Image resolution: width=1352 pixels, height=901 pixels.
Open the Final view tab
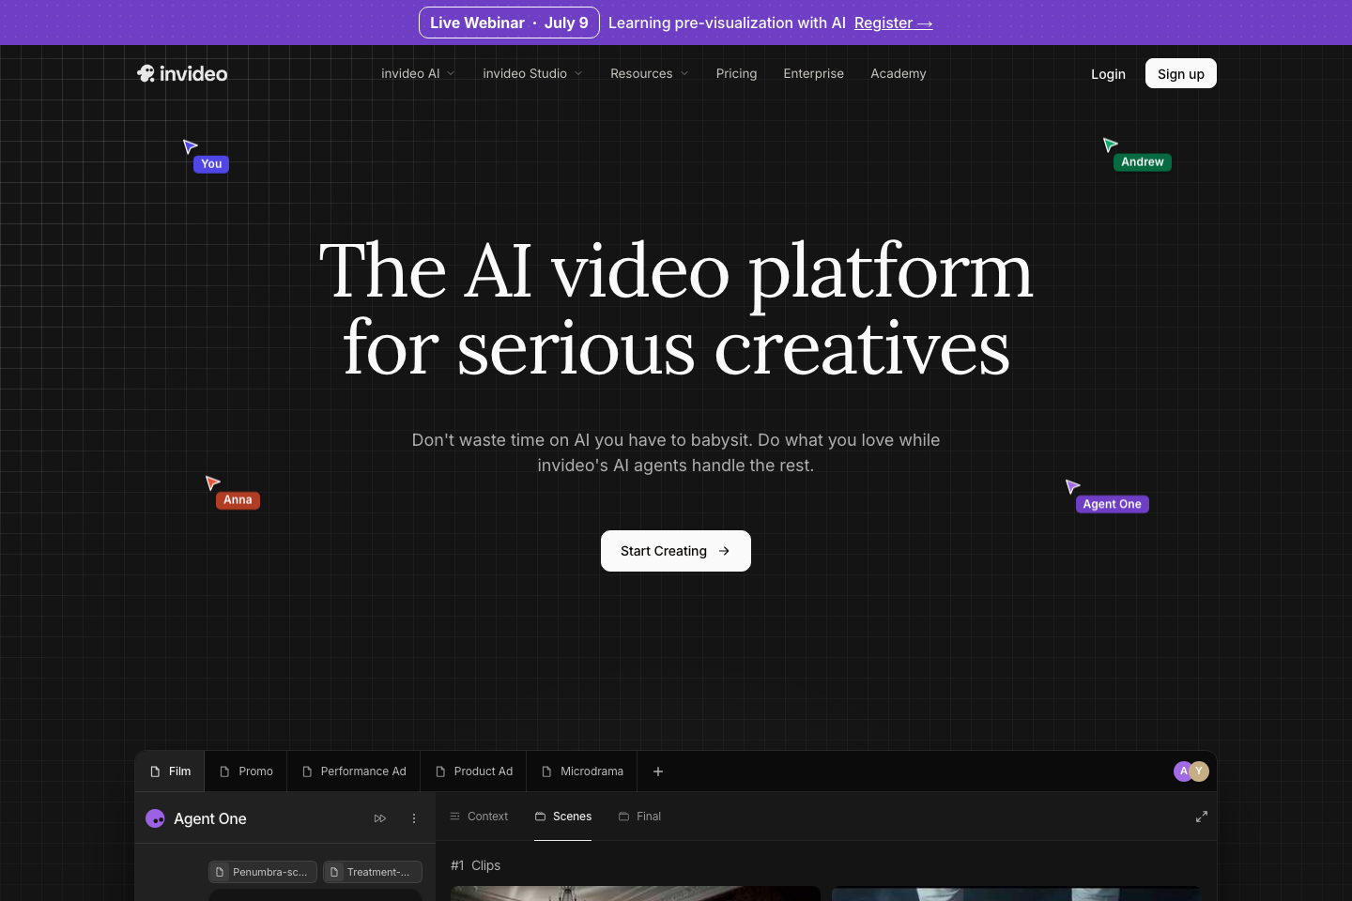click(x=639, y=817)
